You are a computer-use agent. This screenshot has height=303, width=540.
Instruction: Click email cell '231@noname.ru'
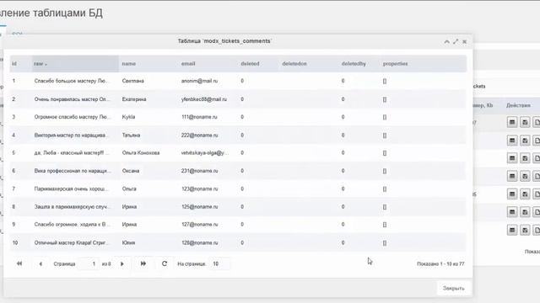coord(200,171)
